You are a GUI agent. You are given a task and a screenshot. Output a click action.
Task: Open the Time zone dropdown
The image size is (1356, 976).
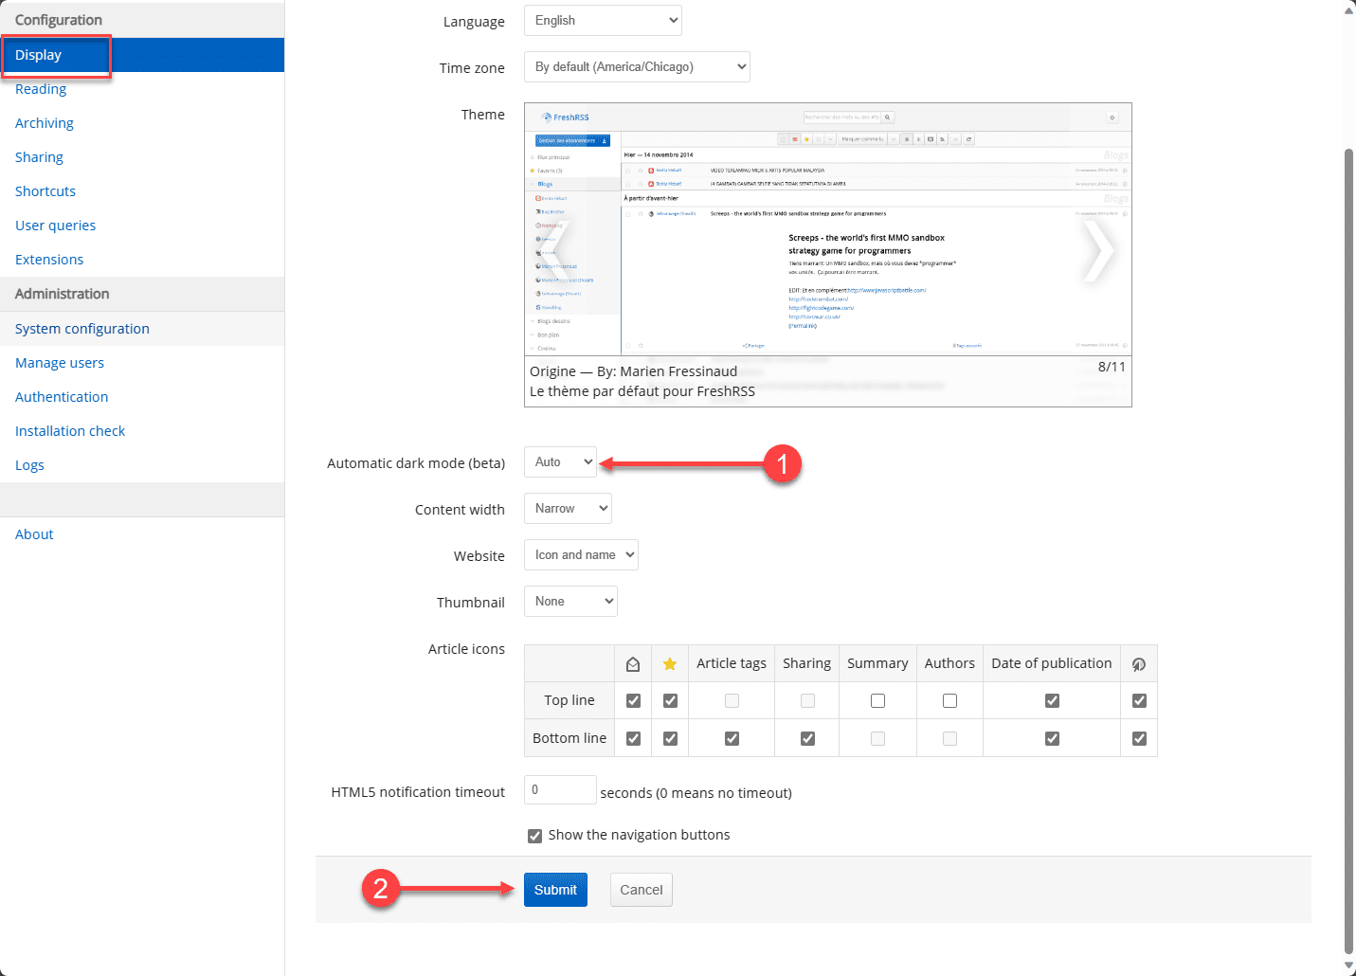click(x=637, y=67)
